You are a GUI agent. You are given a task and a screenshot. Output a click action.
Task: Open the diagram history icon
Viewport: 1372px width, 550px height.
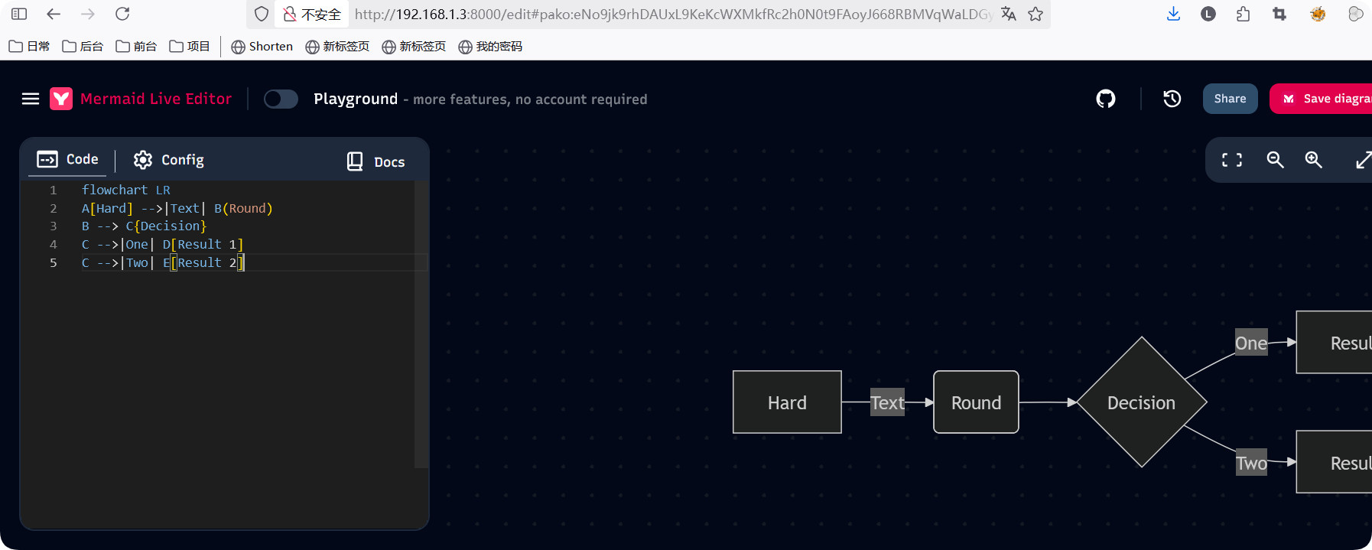click(1172, 99)
